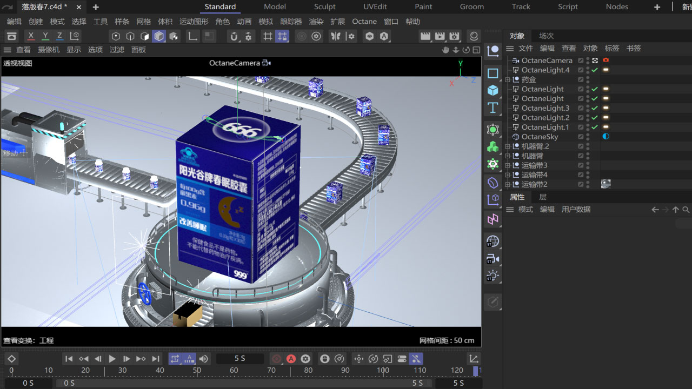The image size is (692, 389).
Task: Click the autokey record A button
Action: click(x=291, y=359)
